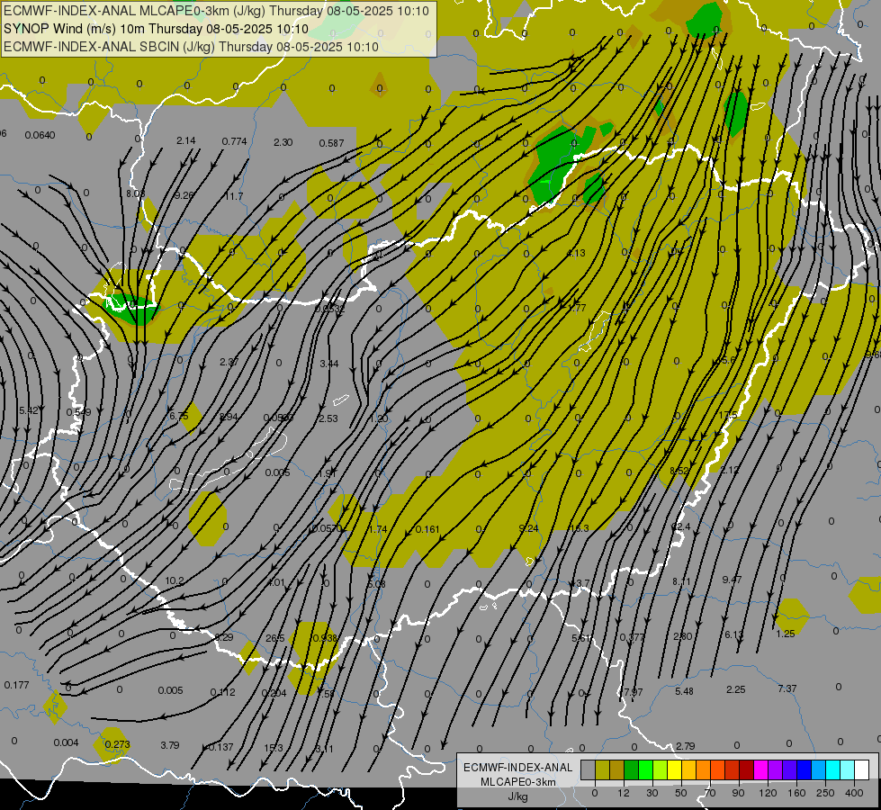Click the indigo legend swatch before 160
Image resolution: width=881 pixels, height=810 pixels.
790,769
